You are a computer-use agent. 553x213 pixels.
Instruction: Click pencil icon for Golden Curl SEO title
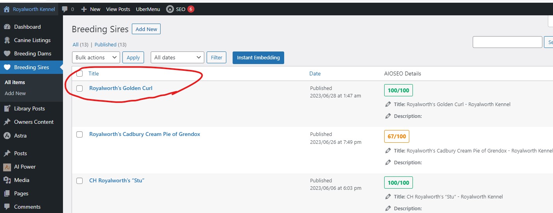coord(388,104)
